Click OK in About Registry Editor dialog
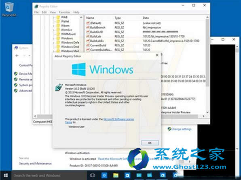This screenshot has width=241, height=180. pyautogui.click(x=150, y=143)
